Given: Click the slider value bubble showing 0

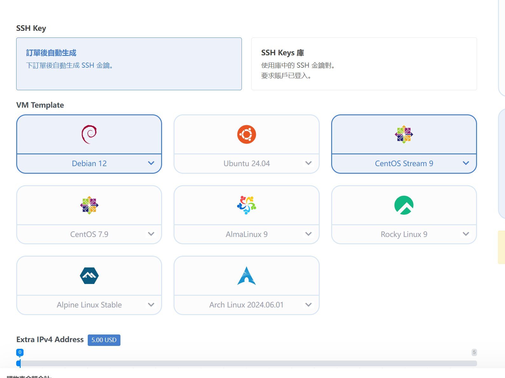Looking at the screenshot, I should click(x=20, y=352).
